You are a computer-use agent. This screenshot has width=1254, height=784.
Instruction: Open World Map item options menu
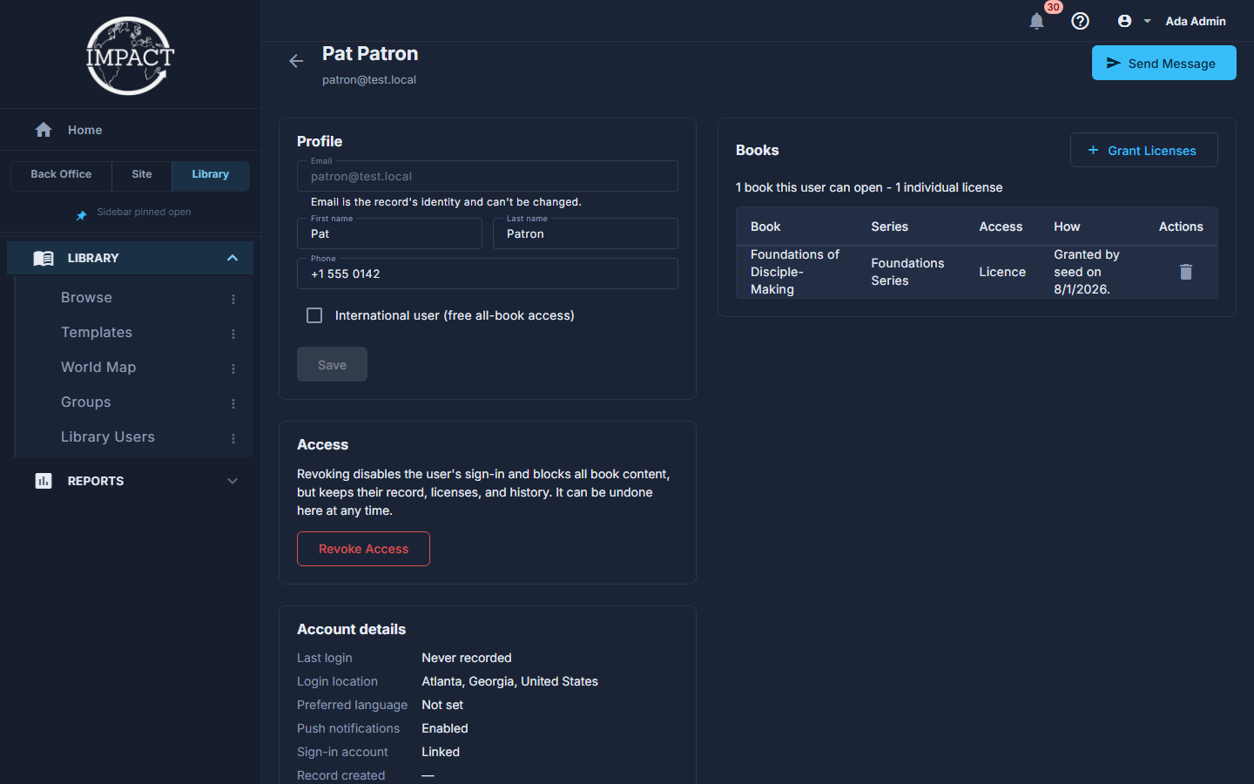click(233, 368)
